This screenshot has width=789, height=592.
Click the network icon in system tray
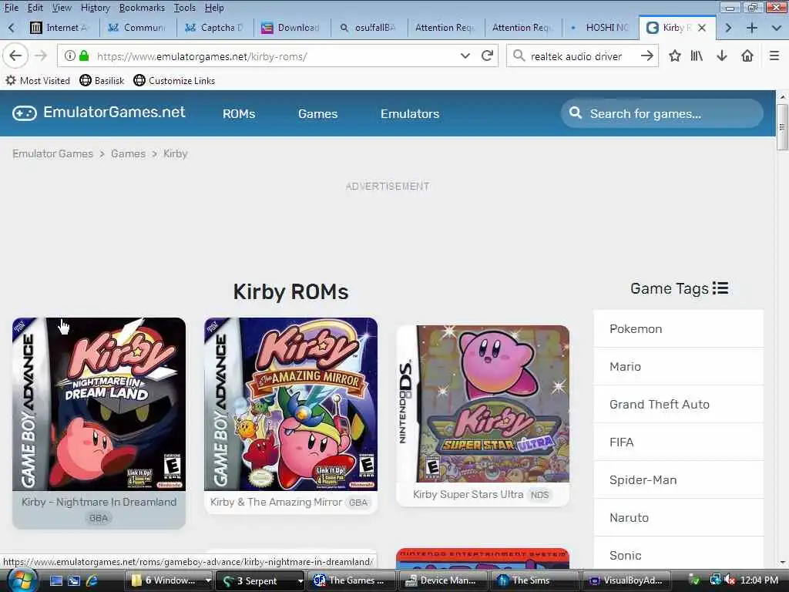pyautogui.click(x=715, y=580)
